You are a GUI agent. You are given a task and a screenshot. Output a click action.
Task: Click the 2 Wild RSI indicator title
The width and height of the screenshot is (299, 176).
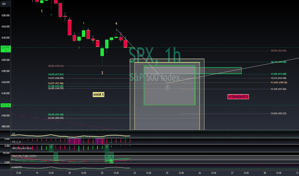(x=17, y=167)
